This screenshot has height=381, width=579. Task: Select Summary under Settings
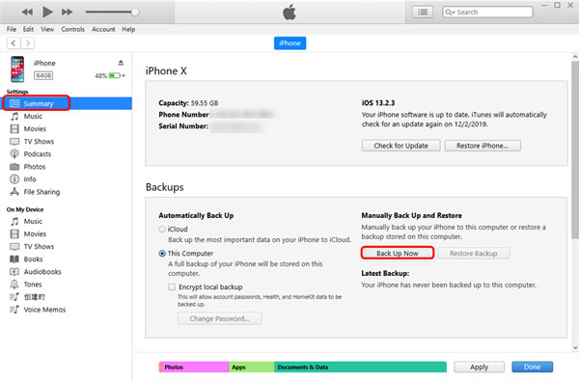(x=67, y=103)
